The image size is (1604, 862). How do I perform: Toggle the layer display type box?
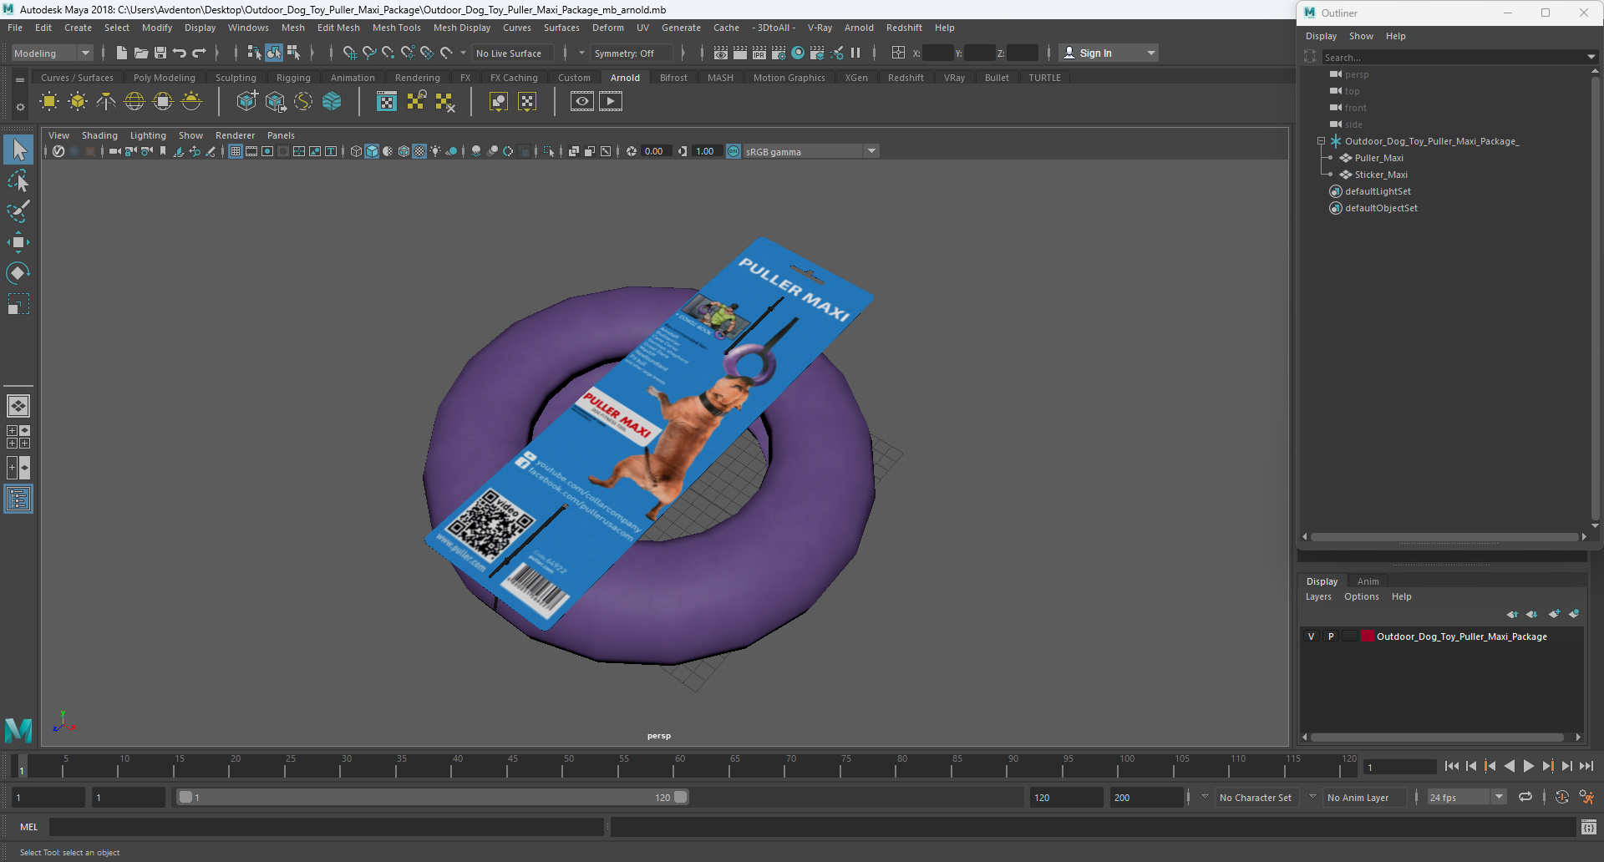click(1350, 636)
